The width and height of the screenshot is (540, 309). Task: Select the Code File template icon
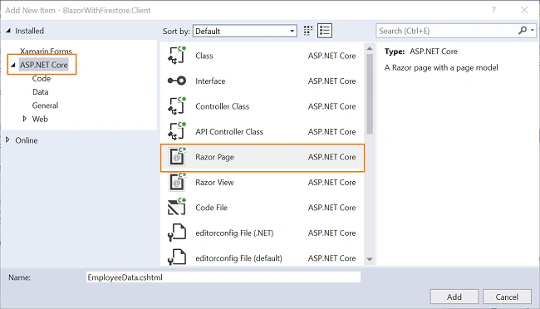click(x=177, y=208)
